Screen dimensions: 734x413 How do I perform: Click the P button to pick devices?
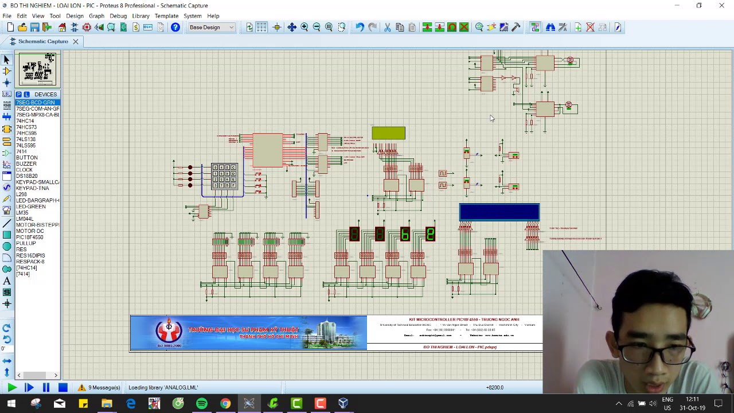click(19, 94)
